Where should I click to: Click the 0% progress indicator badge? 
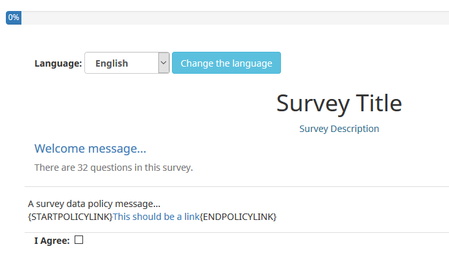pyautogui.click(x=14, y=17)
